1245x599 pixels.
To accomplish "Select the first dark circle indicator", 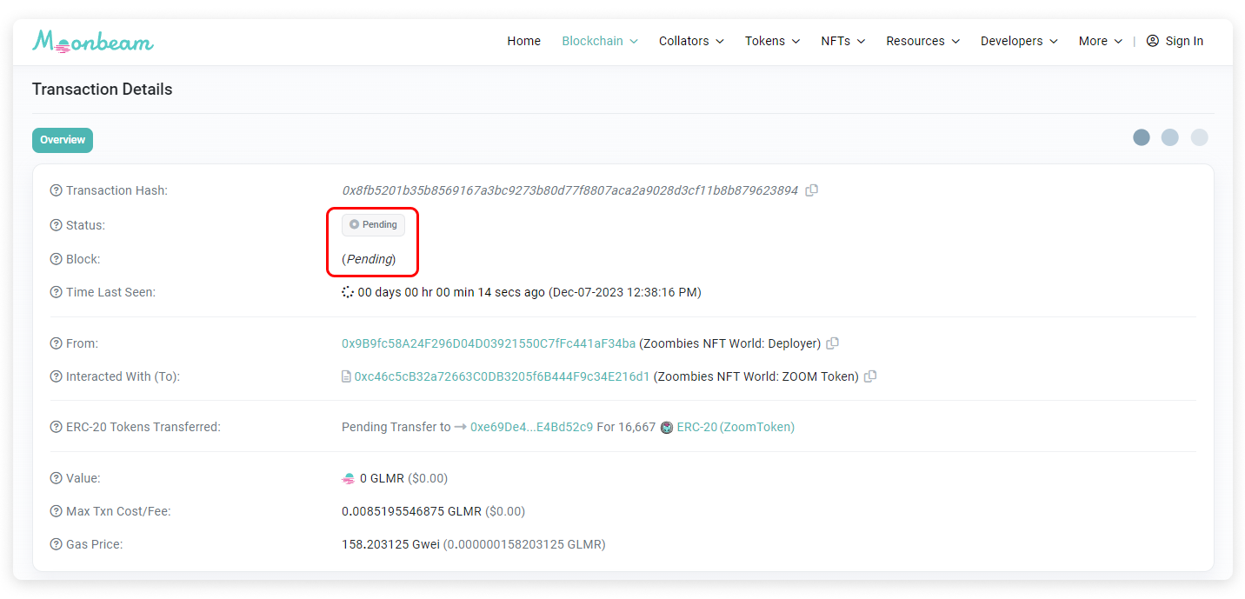I will tap(1142, 137).
